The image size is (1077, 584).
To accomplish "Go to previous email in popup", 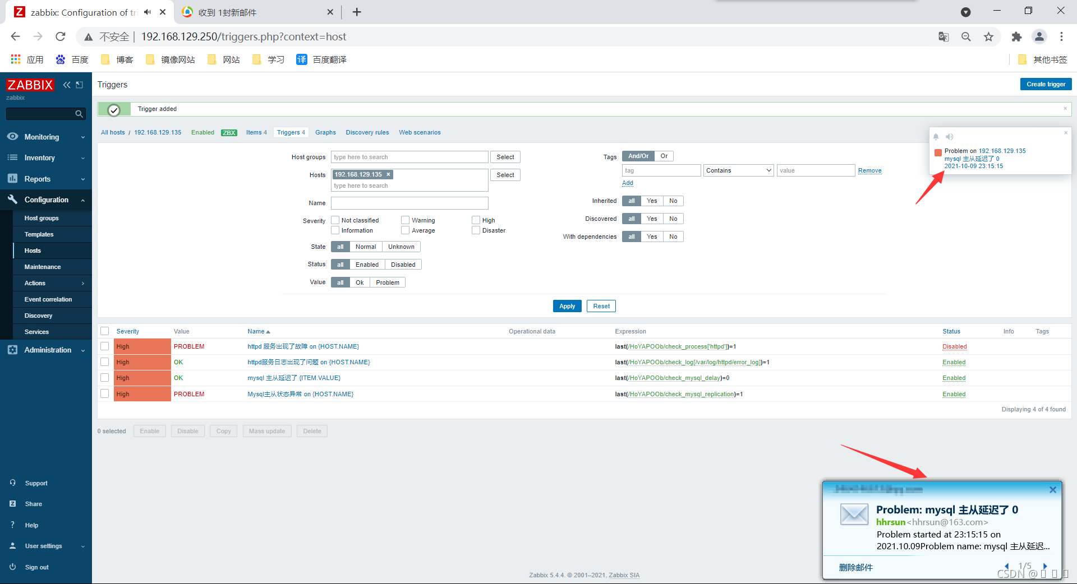I will point(1007,566).
